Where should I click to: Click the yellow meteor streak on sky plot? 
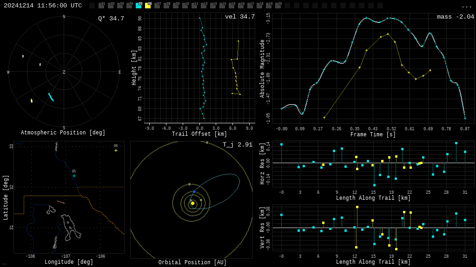coord(32,101)
